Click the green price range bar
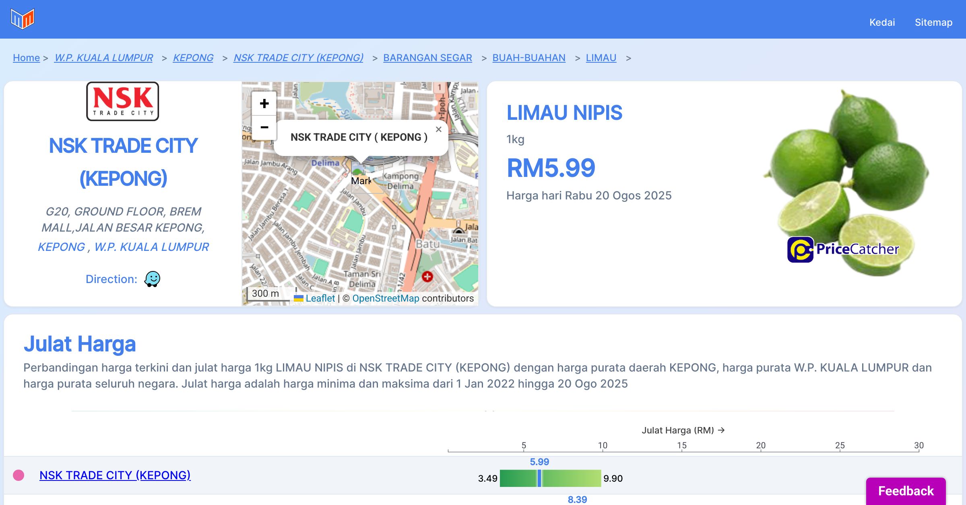The height and width of the screenshot is (505, 966). [x=572, y=478]
